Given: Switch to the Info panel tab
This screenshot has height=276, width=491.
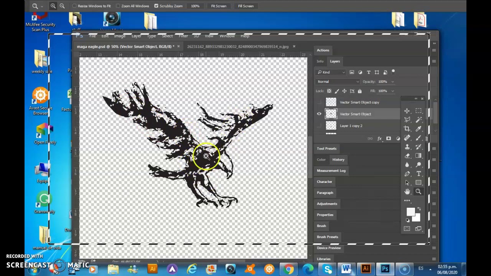Looking at the screenshot, I should (320, 61).
